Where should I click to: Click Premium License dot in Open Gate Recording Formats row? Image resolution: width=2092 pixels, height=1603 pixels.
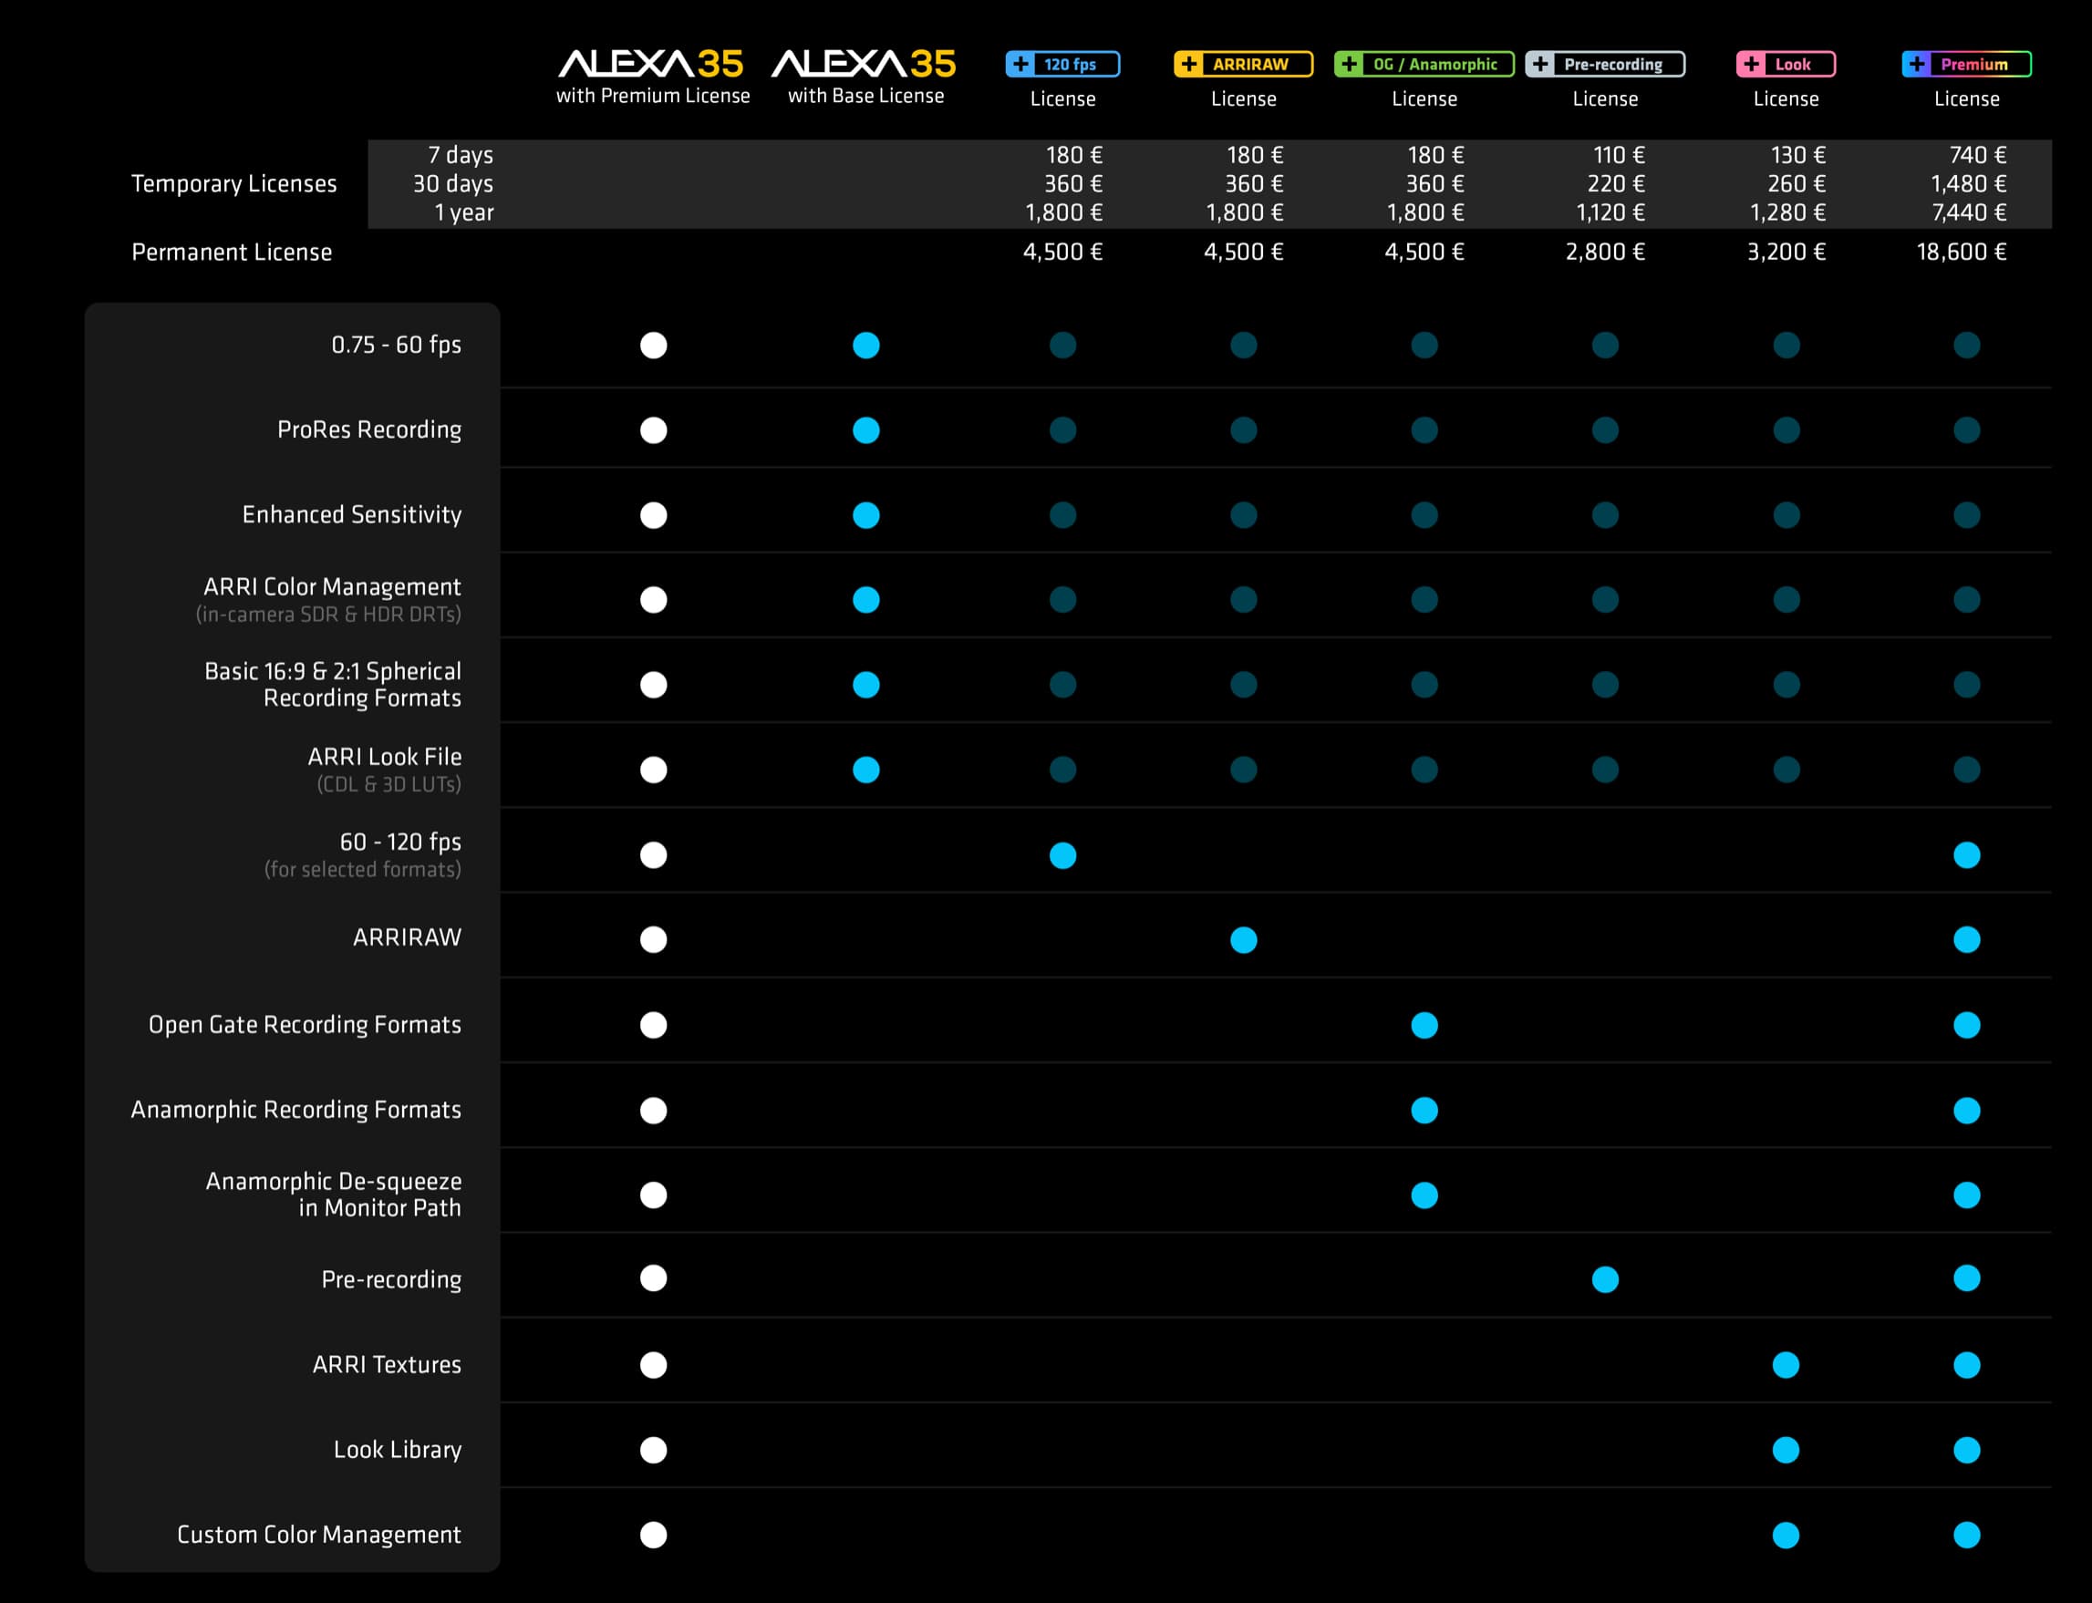coord(1967,1025)
